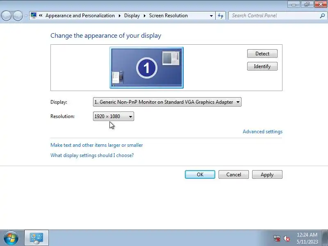Click the network tray icon
Screen dimensions: 328x246
276,238
